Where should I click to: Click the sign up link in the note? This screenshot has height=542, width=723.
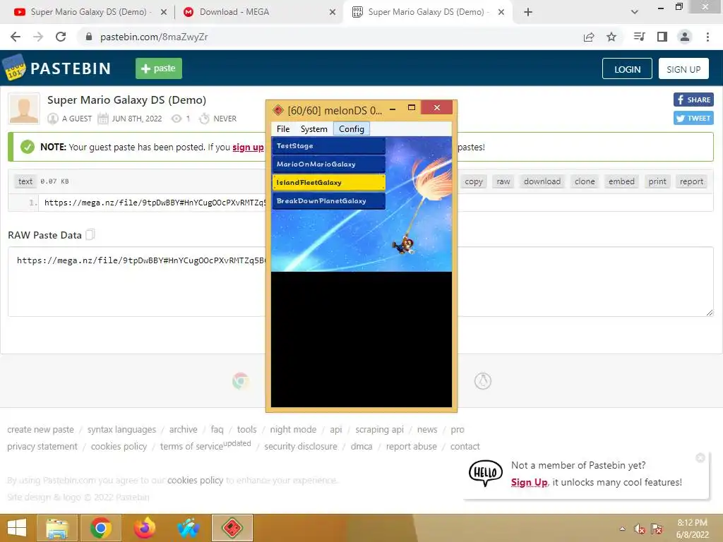point(248,147)
